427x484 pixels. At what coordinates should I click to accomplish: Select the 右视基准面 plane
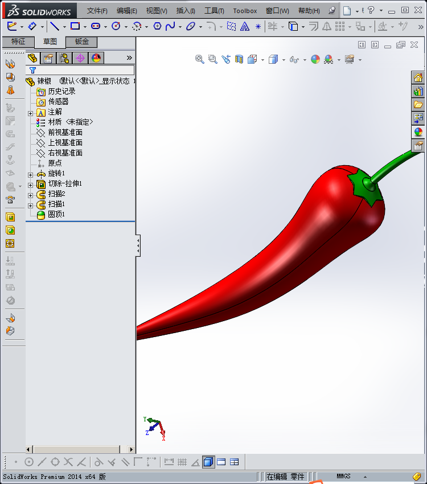pyautogui.click(x=59, y=153)
